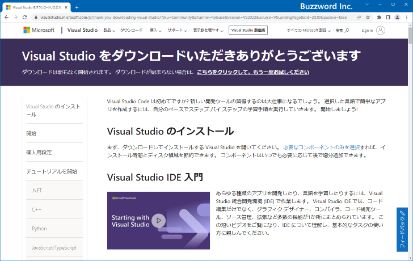Select 個人用設定 in sidebar

click(x=54, y=152)
